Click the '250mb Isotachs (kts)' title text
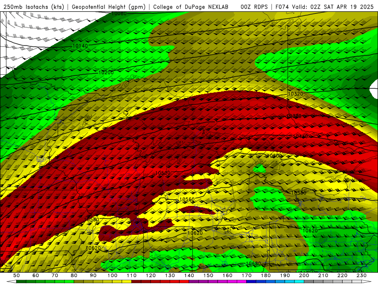378x284 pixels. point(34,7)
